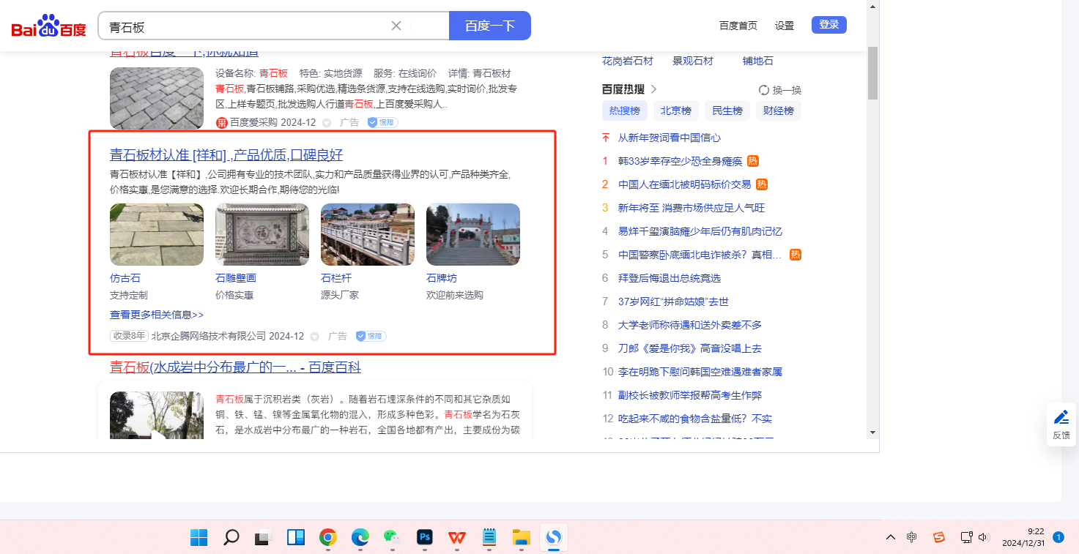This screenshot has height=554, width=1079.
Task: Click the Sogou input method tray icon
Action: 939,537
